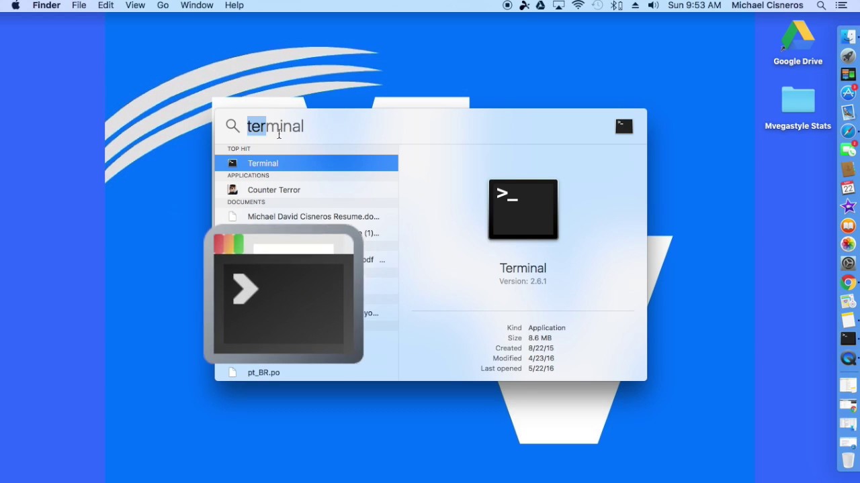Open Time Machine icon in menu bar

point(597,5)
